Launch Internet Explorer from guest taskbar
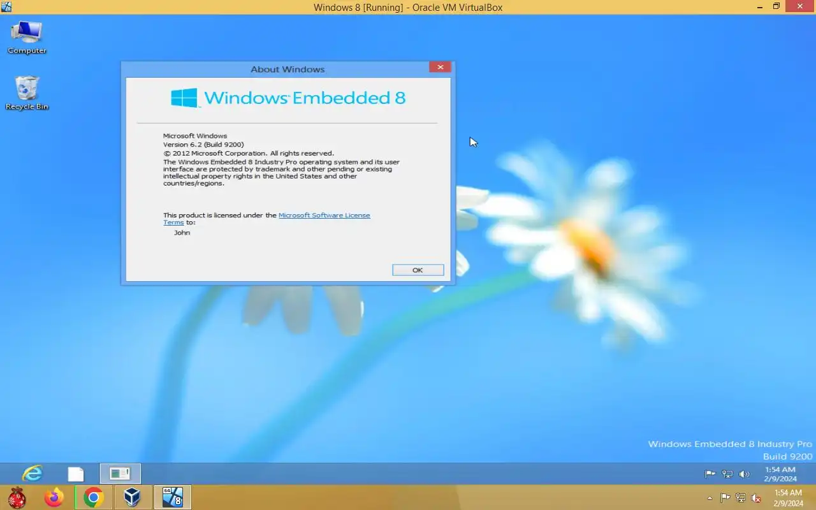Image resolution: width=816 pixels, height=510 pixels. (32, 474)
